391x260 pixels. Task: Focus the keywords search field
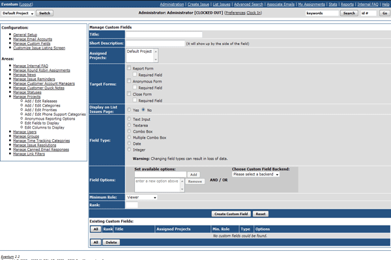[x=322, y=13]
